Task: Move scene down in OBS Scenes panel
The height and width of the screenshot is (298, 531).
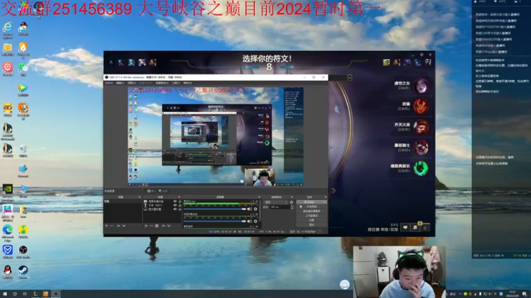Action: pyautogui.click(x=124, y=226)
